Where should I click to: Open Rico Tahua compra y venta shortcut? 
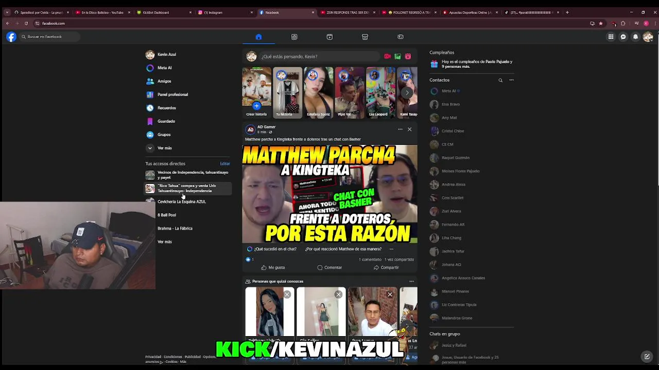tap(187, 188)
